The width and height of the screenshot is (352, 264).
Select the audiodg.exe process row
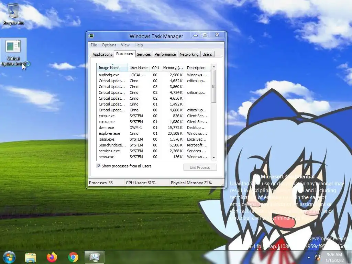click(x=154, y=75)
